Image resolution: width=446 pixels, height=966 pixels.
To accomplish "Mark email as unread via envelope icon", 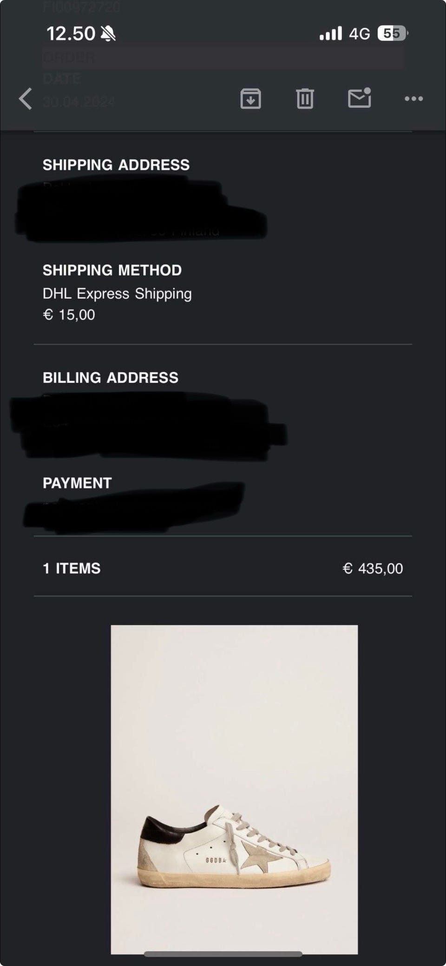I will click(x=359, y=98).
